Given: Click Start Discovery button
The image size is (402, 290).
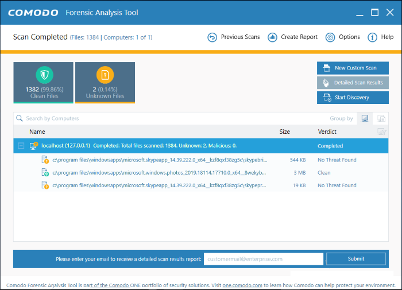Looking at the screenshot, I should tap(353, 98).
